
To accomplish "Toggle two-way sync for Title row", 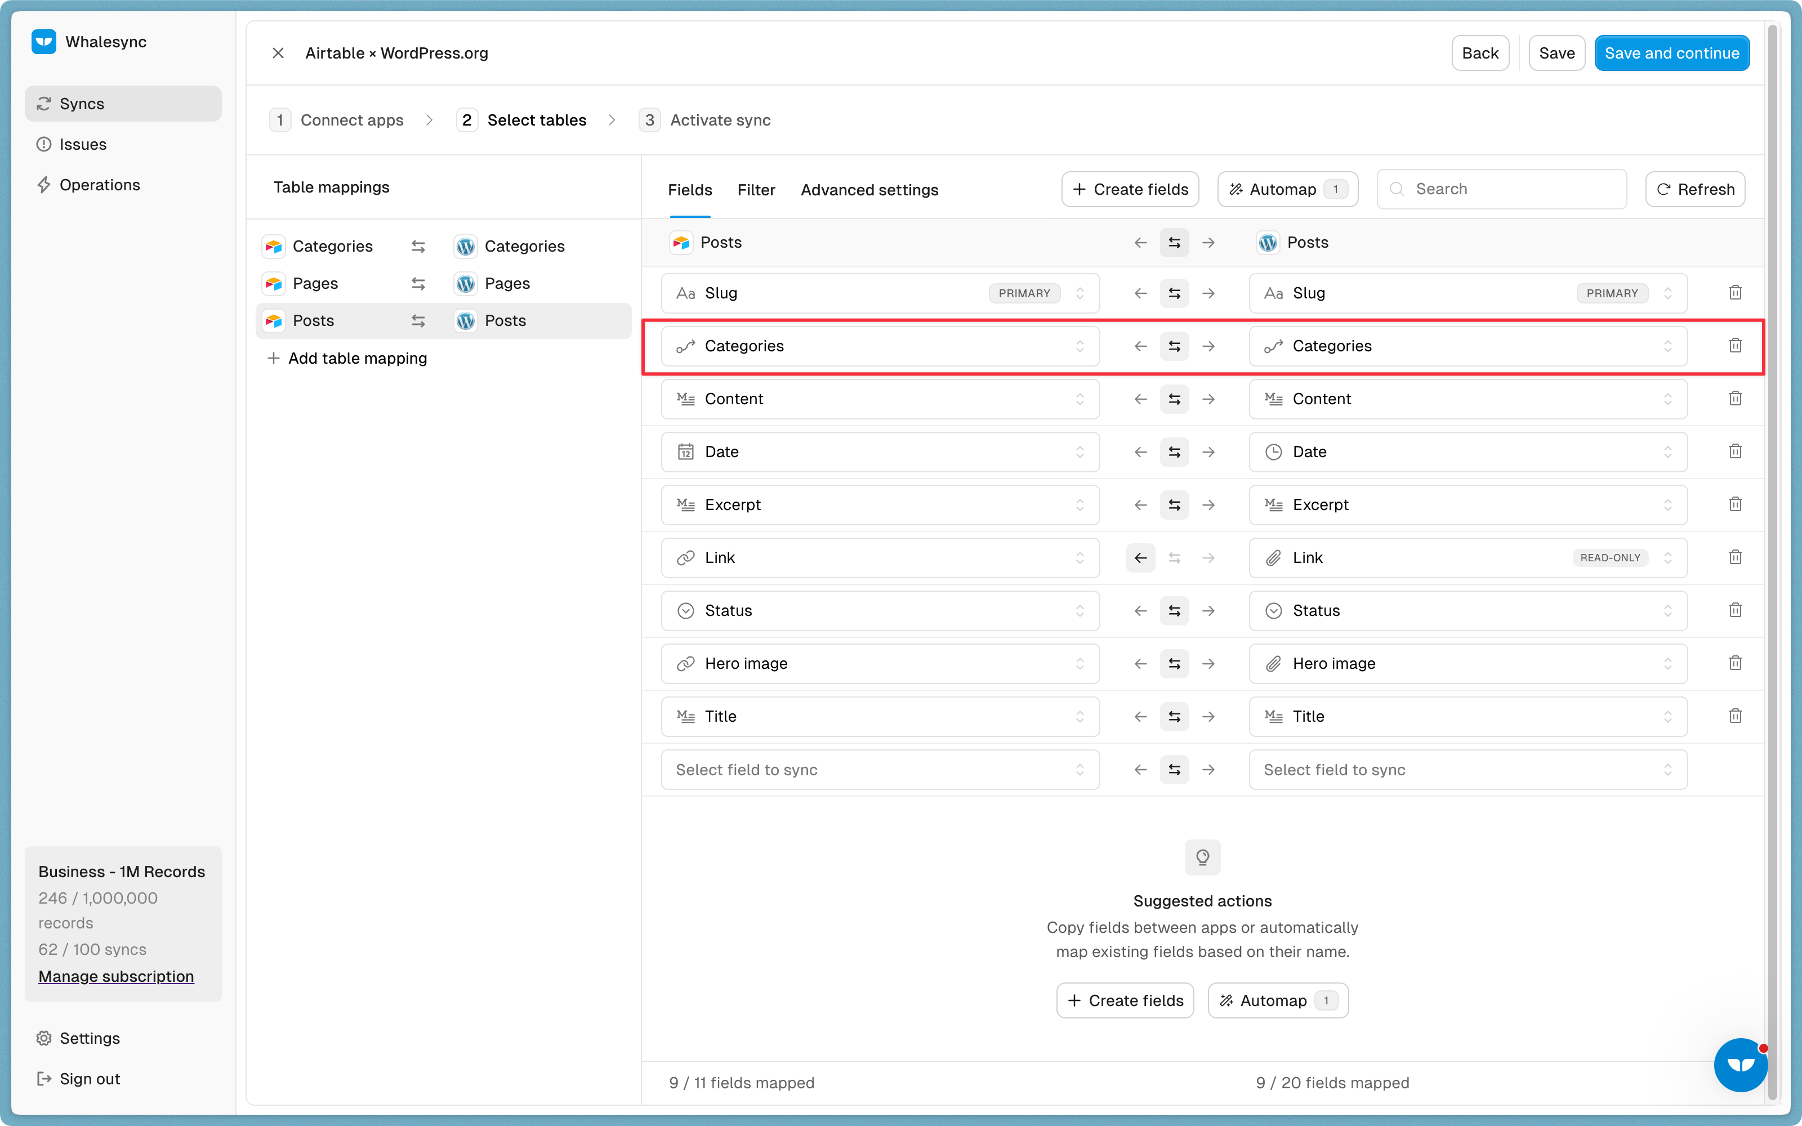I will pyautogui.click(x=1174, y=716).
